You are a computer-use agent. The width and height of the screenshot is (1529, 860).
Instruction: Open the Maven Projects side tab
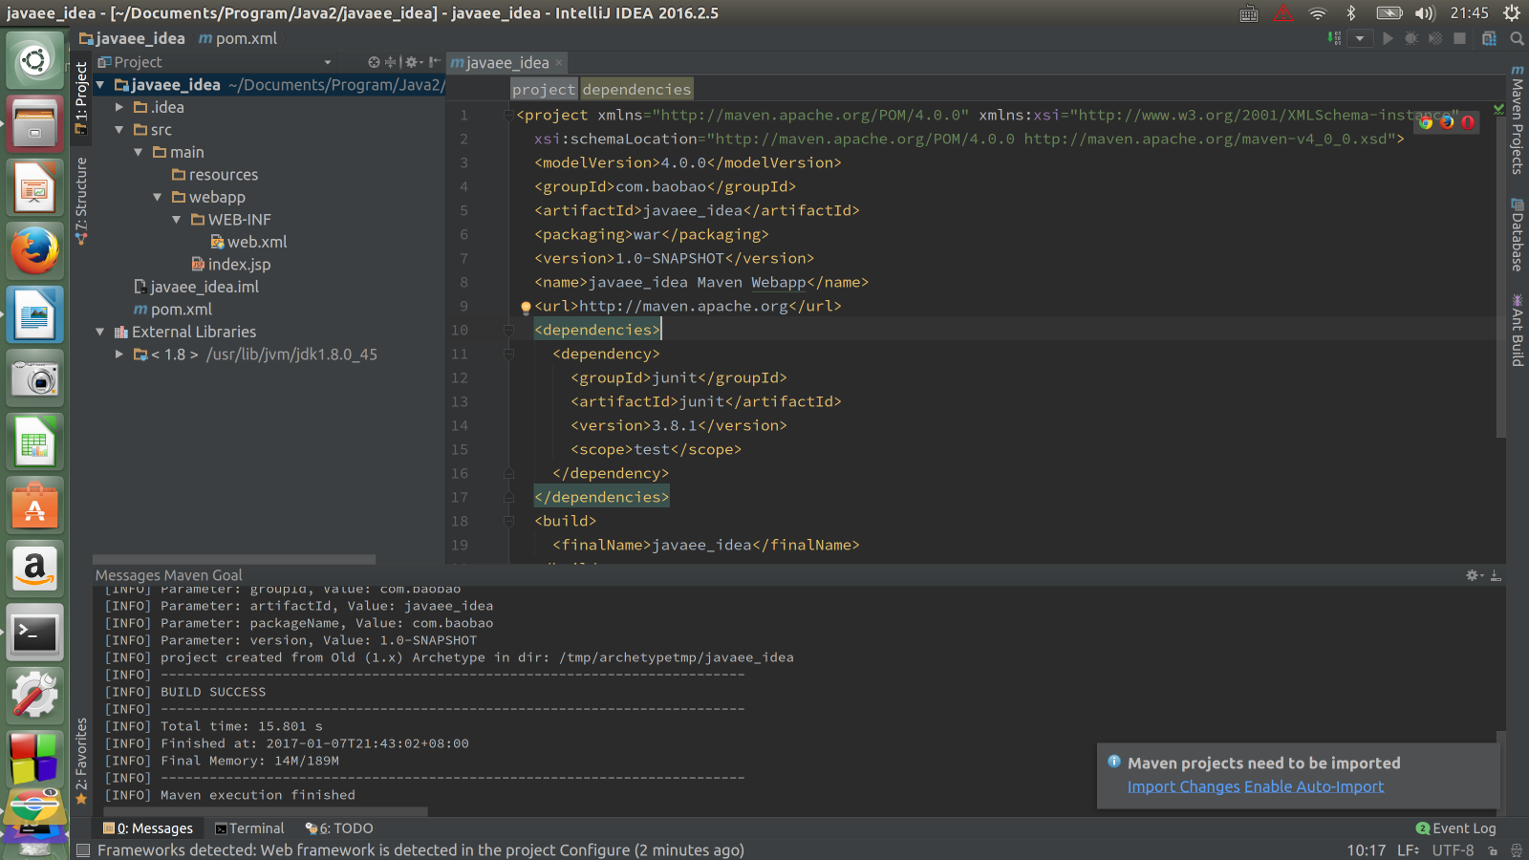pos(1518,119)
